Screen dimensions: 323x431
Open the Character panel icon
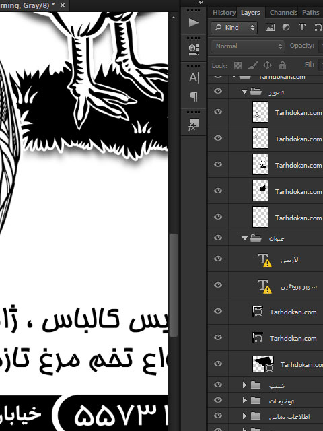click(193, 78)
